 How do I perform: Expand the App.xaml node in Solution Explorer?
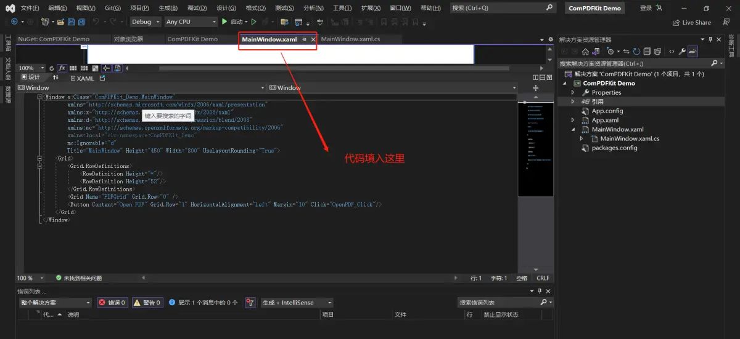click(x=572, y=120)
